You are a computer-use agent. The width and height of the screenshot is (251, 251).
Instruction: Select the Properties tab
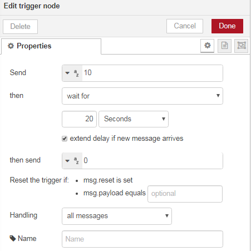pos(51,46)
